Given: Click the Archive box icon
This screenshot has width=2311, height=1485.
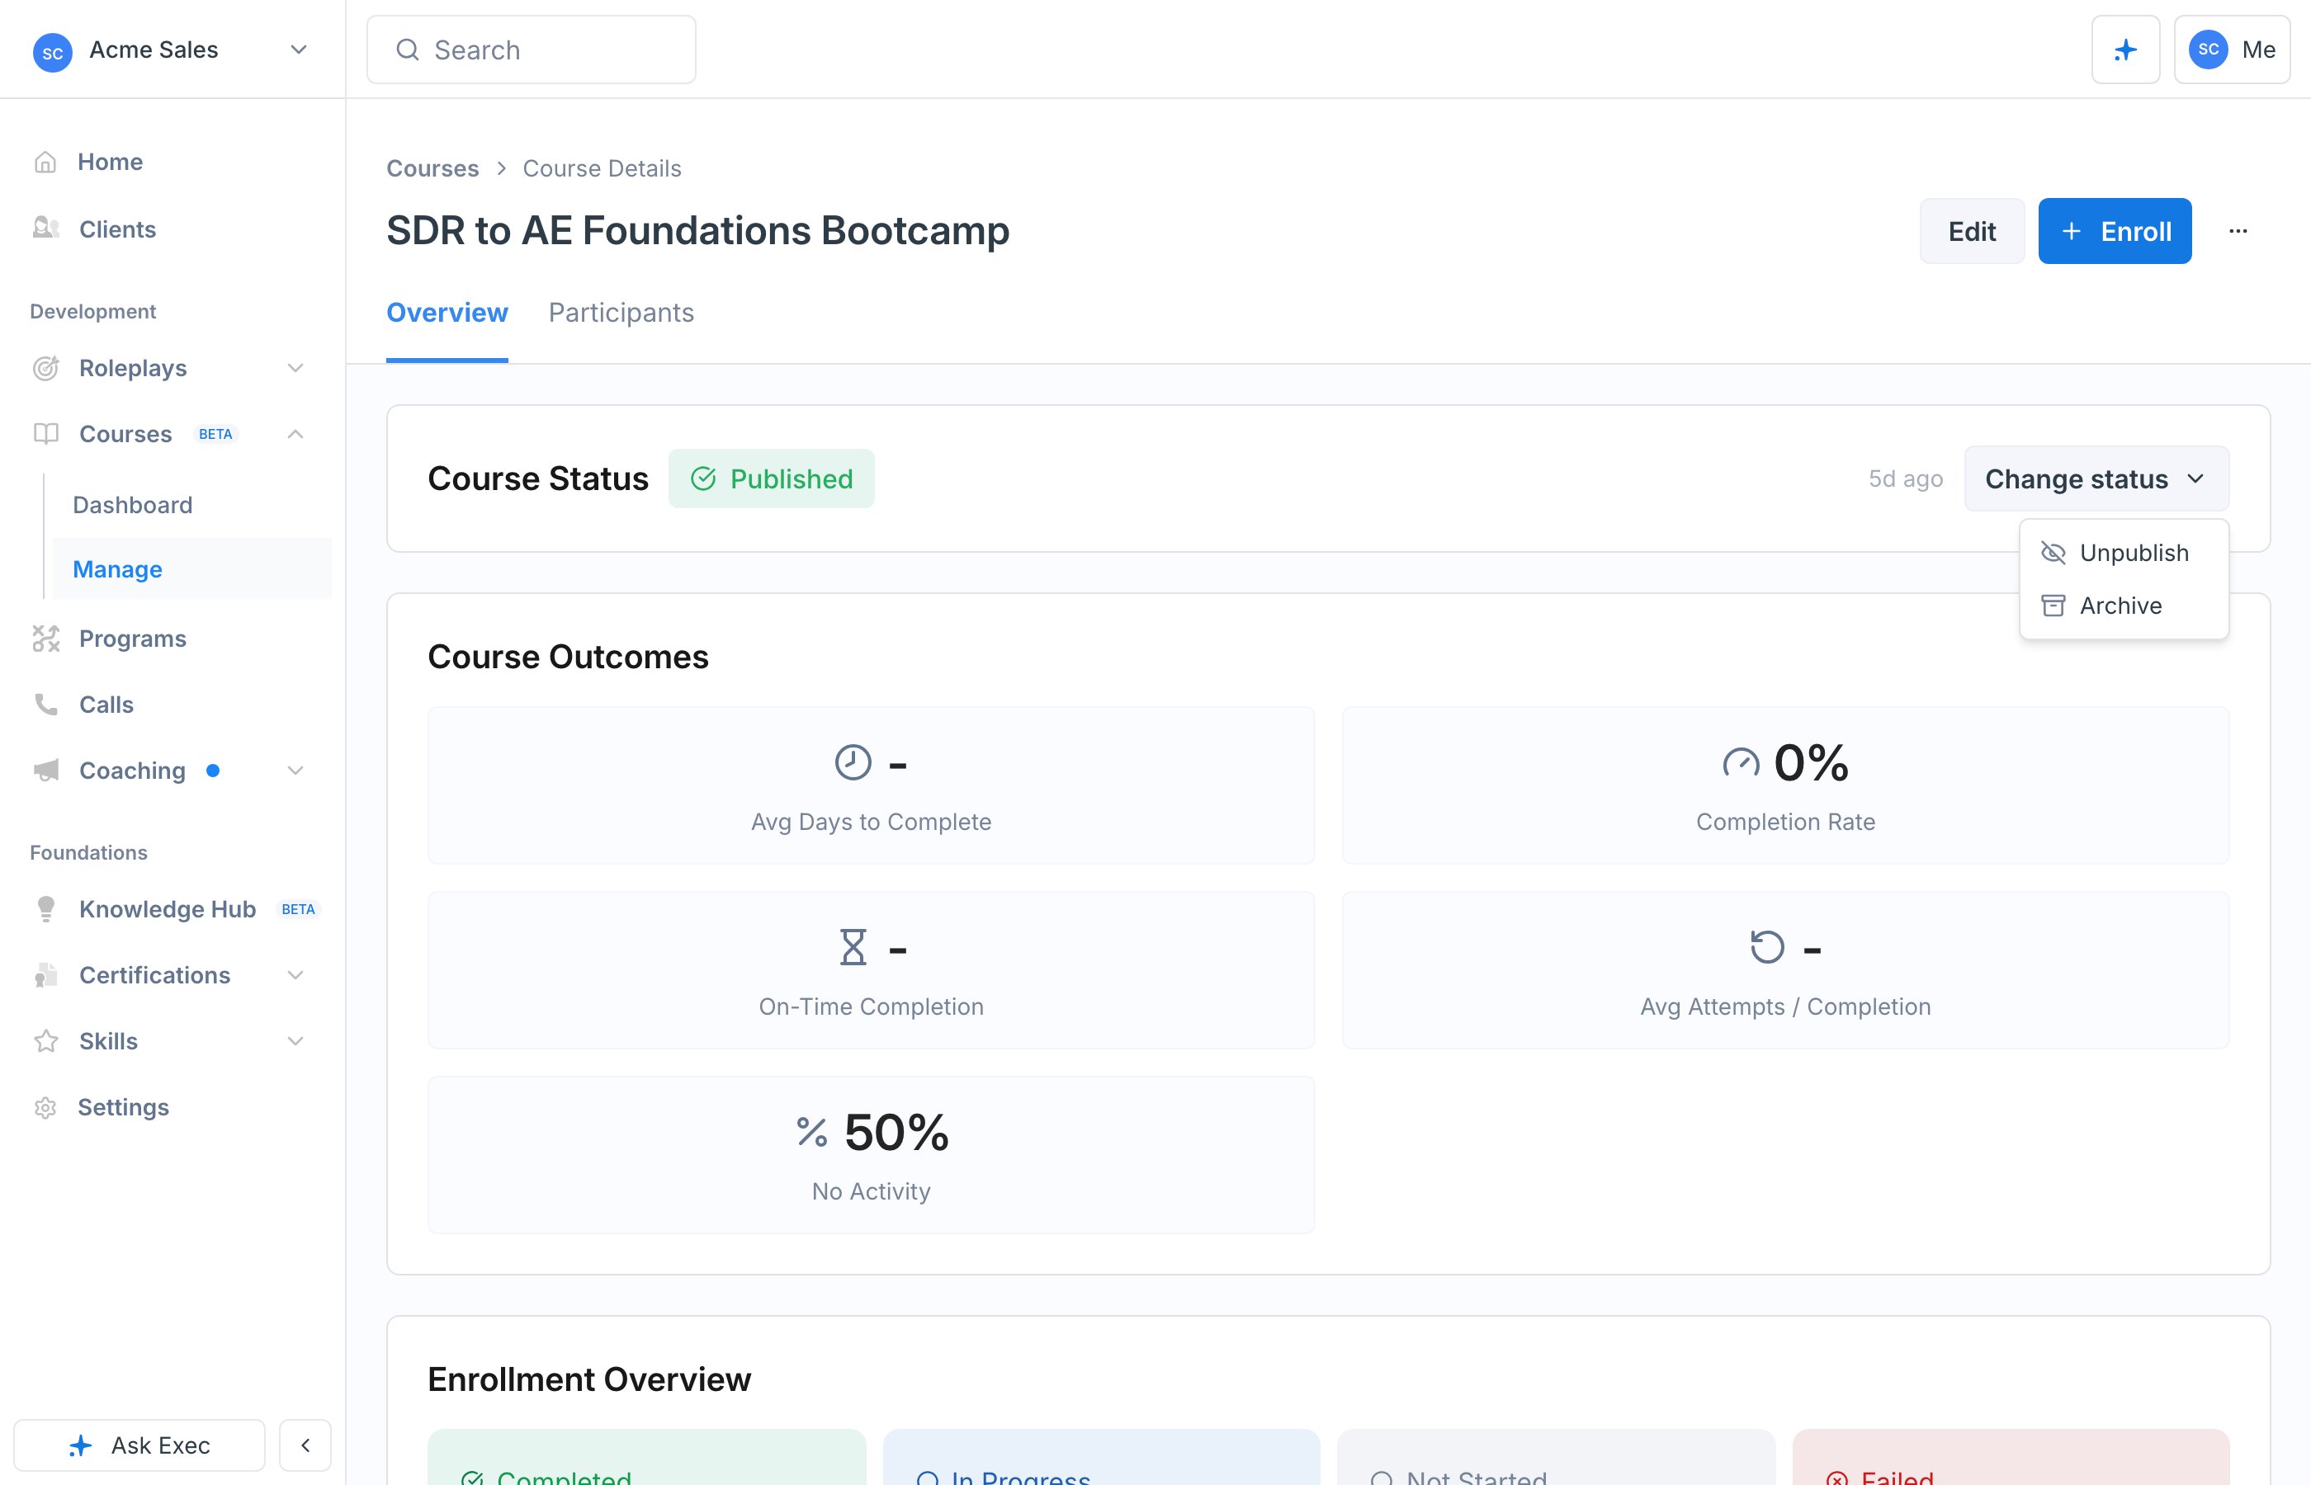Looking at the screenshot, I should (2053, 606).
